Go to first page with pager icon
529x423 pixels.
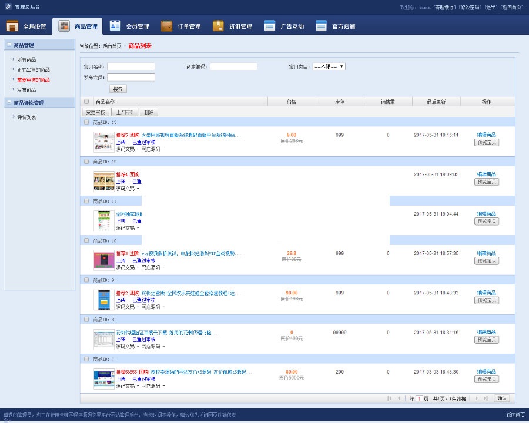(x=390, y=398)
